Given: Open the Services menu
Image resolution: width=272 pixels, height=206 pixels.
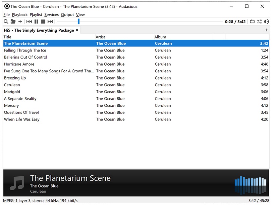Looking at the screenshot, I should 51,14.
